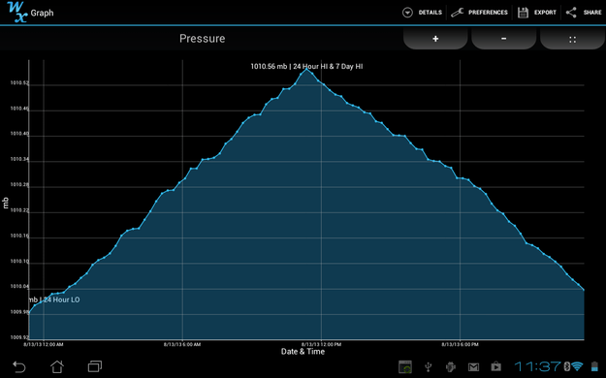Tap the Play Store notification icon
The width and height of the screenshot is (606, 378).
[496, 366]
